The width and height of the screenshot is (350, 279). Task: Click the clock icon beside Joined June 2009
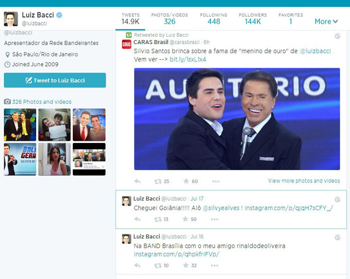pyautogui.click(x=7, y=64)
